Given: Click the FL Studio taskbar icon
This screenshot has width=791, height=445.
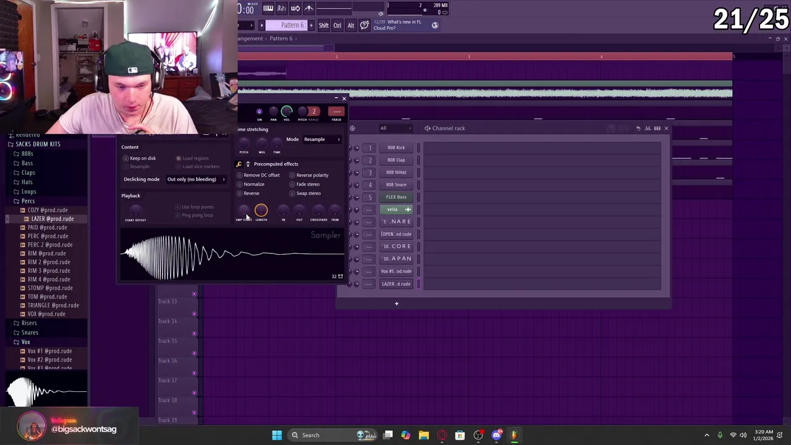Looking at the screenshot, I should 514,435.
